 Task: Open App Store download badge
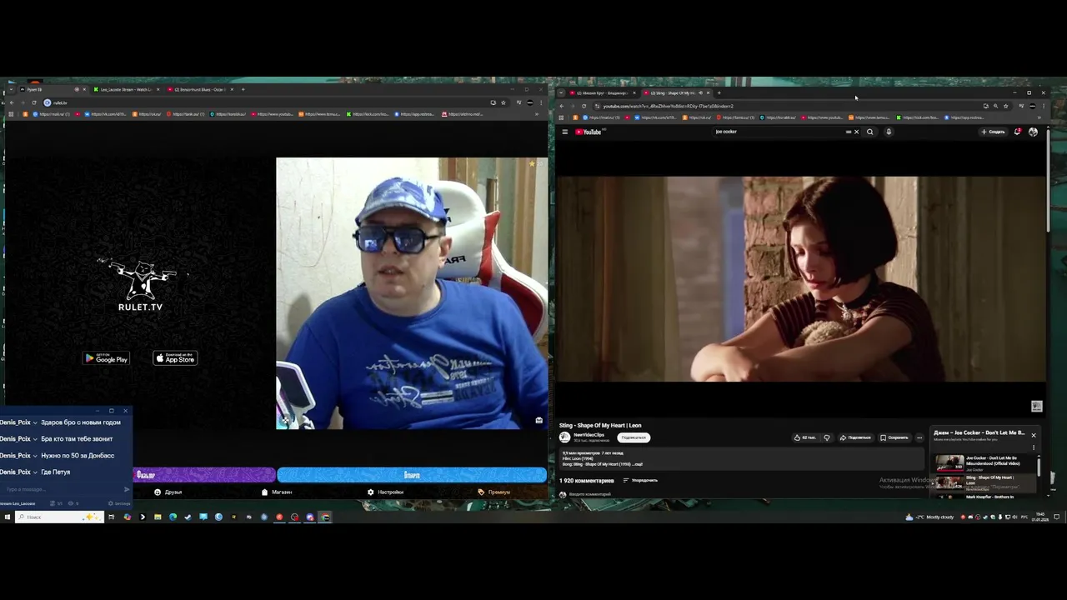175,358
